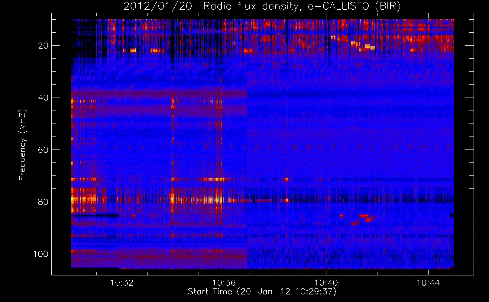Click the 'Start Time (20-Jan-12 10:29:37)' label
This screenshot has height=302, width=489.
(x=262, y=292)
